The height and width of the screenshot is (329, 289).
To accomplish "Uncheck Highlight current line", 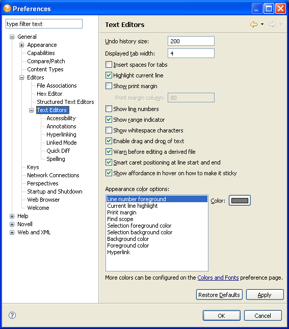I will [109, 75].
